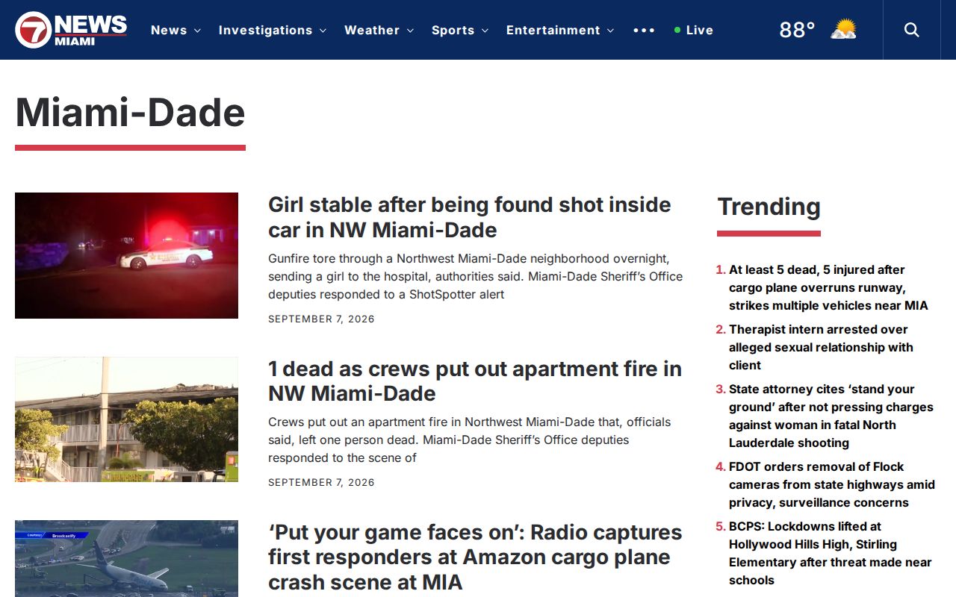Open trending BCPS lockdowns story
956x597 pixels.
831,553
